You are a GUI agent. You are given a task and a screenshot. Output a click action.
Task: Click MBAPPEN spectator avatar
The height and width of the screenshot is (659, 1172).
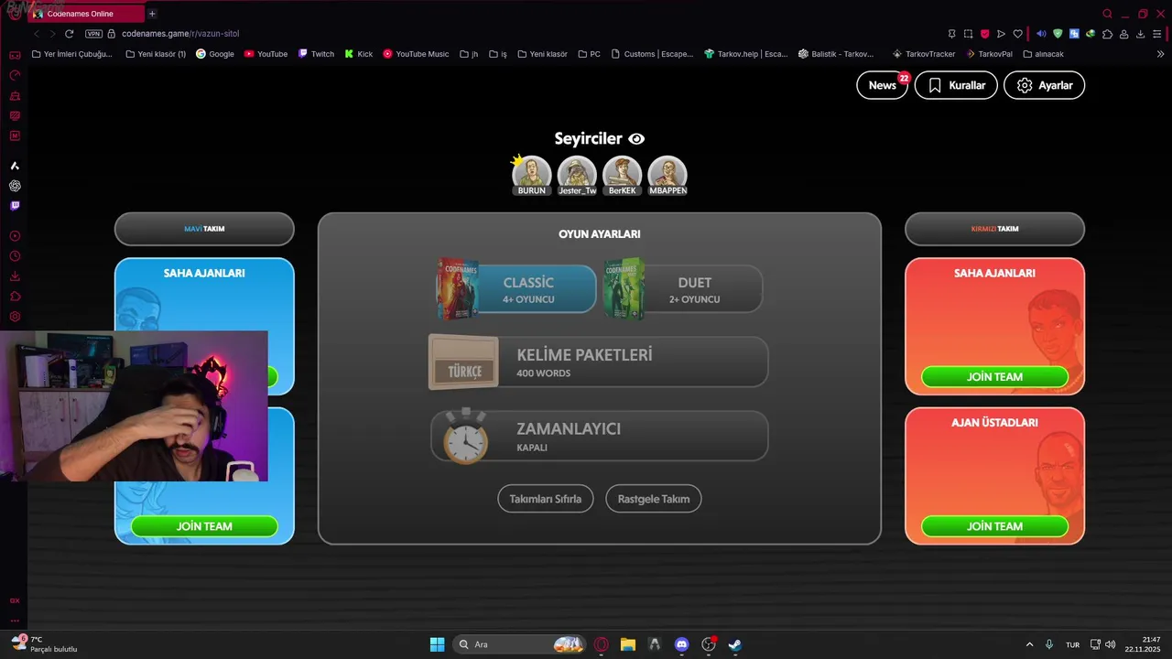(x=667, y=174)
